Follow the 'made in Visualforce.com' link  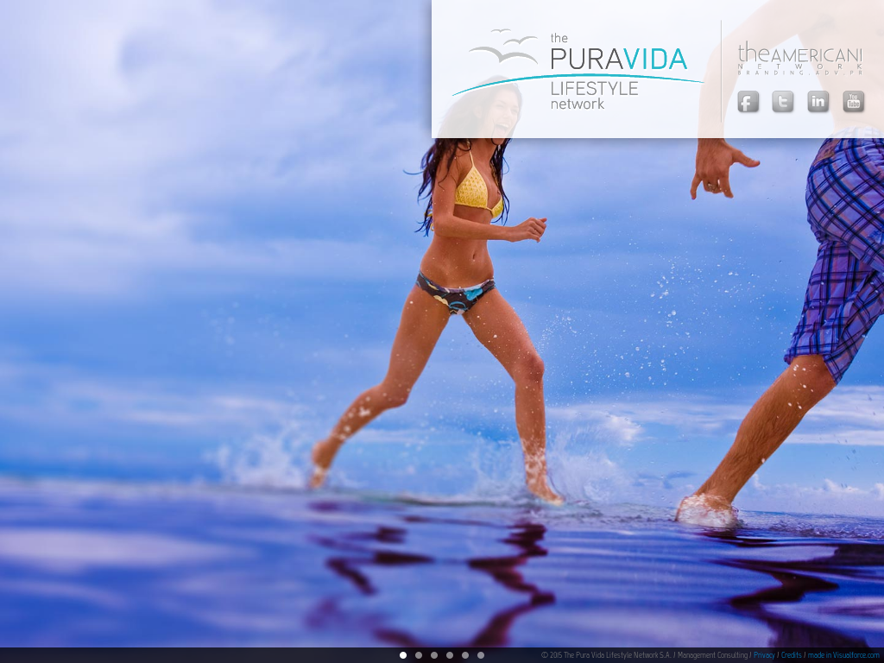843,655
